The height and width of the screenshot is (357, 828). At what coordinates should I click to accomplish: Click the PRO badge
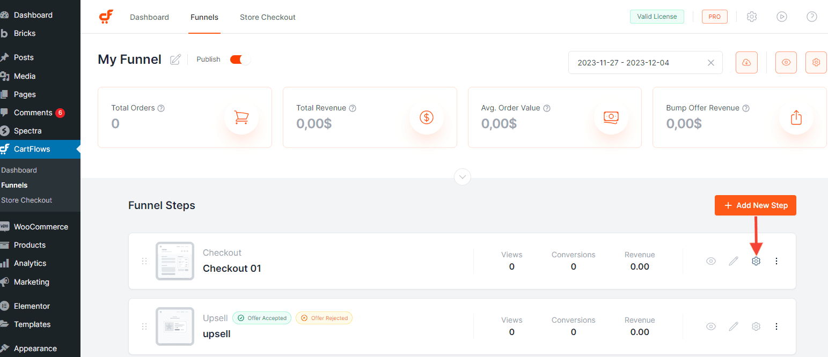click(715, 17)
